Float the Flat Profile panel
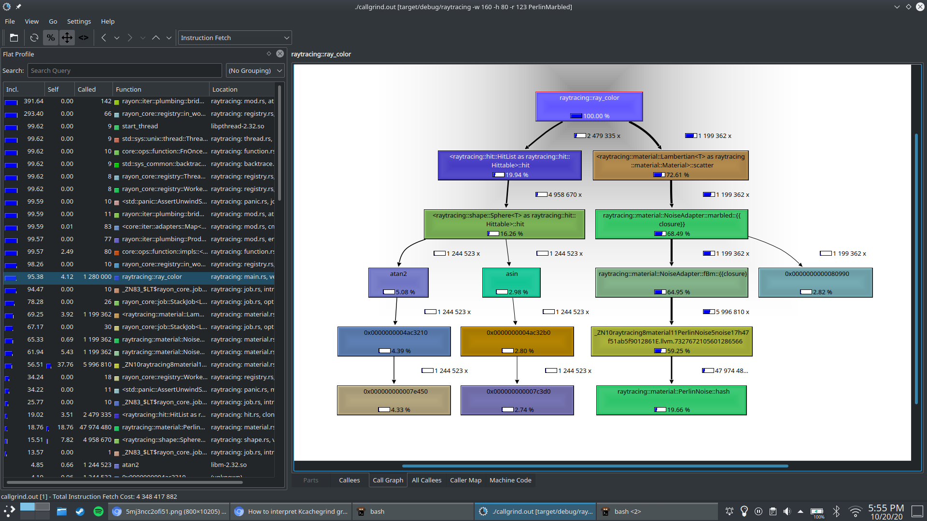The height and width of the screenshot is (521, 927). pos(269,54)
